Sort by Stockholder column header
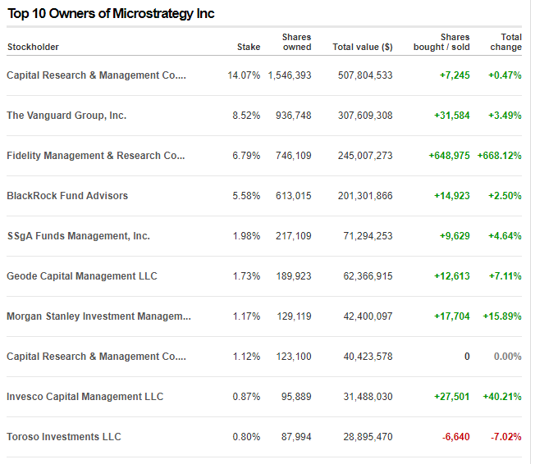The height and width of the screenshot is (464, 535). 33,47
